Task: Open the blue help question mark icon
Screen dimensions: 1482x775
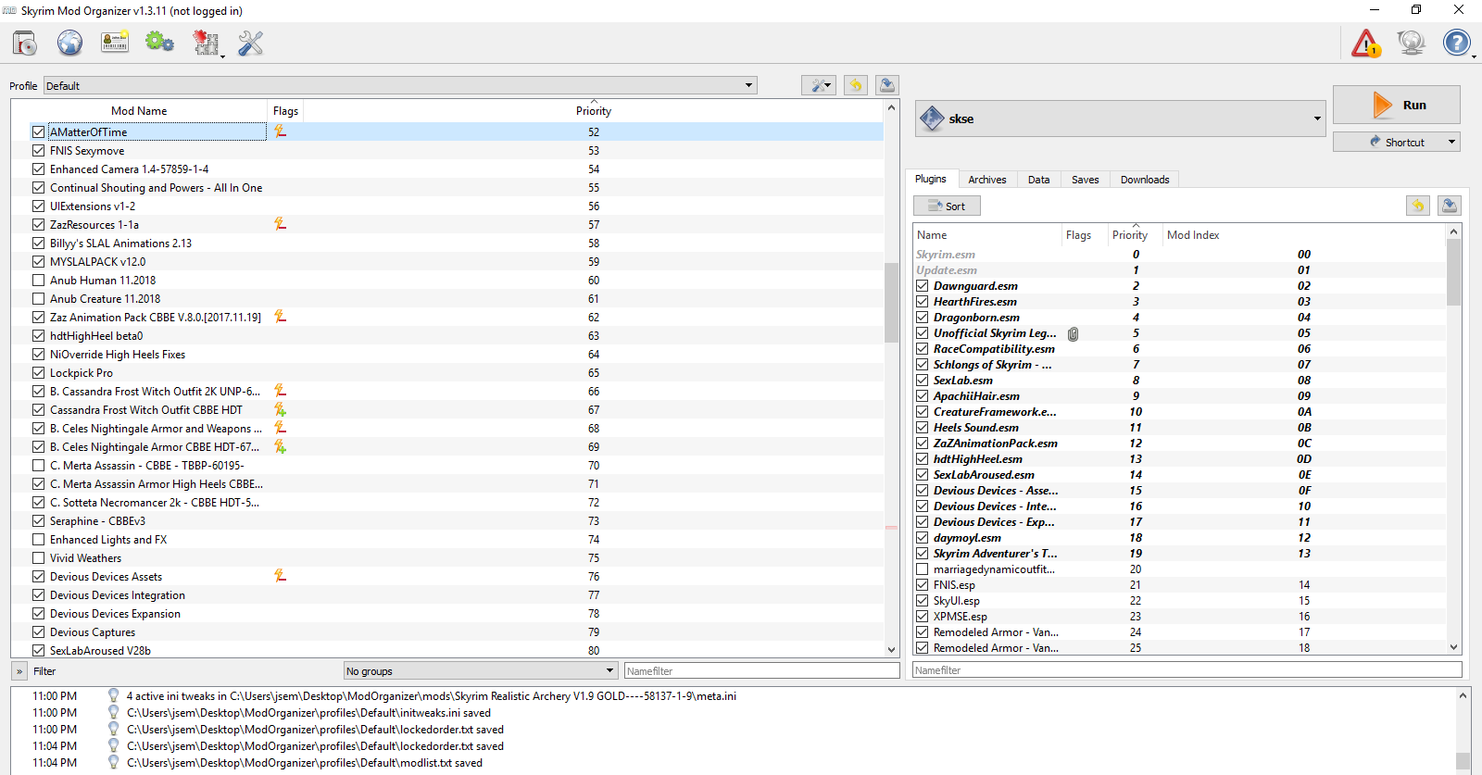Action: (1457, 43)
